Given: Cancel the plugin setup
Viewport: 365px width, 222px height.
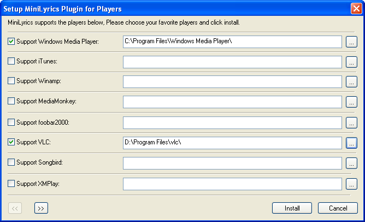Looking at the screenshot, I should (338, 208).
